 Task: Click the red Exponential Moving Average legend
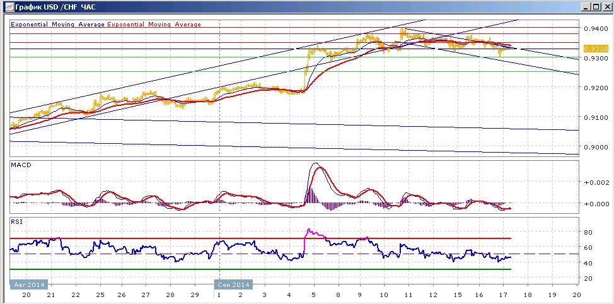tap(154, 25)
